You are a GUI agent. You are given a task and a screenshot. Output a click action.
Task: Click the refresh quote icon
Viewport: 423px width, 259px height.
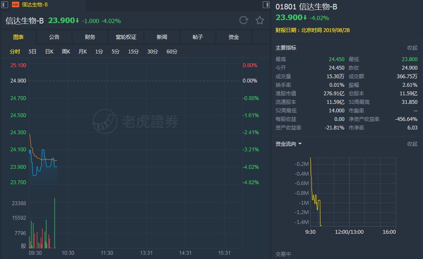(244, 20)
